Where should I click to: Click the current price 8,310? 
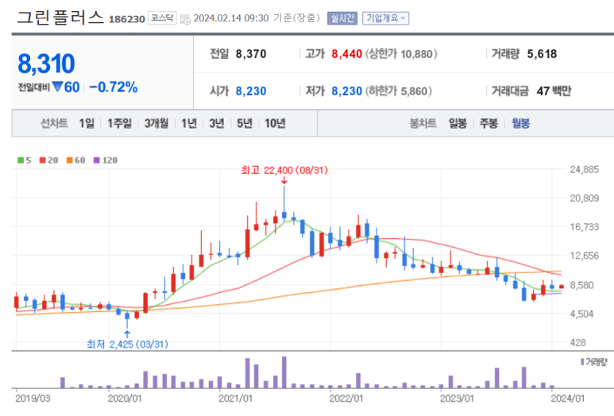click(x=46, y=64)
